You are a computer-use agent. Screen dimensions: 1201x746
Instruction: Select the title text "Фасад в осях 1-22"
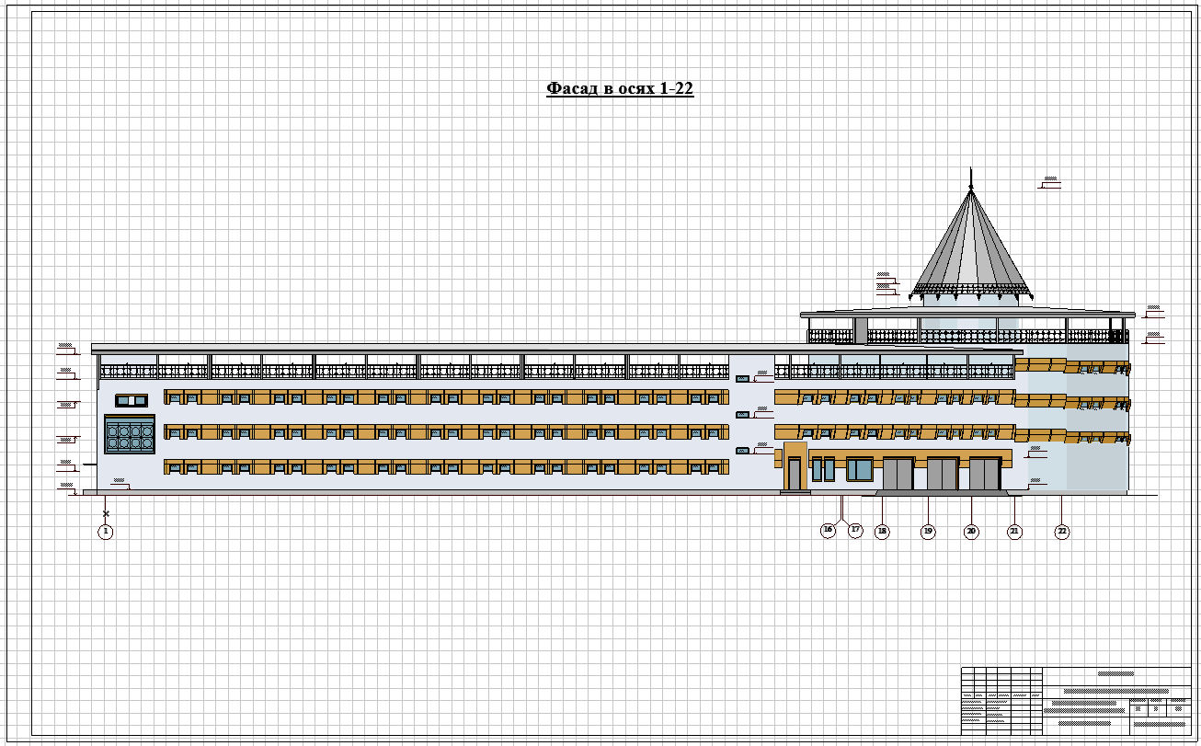point(620,88)
